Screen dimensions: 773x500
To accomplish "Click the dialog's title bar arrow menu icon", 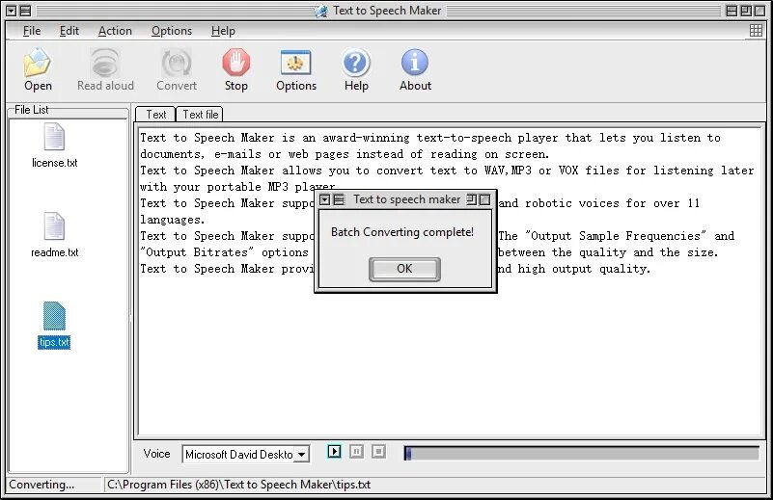I will (325, 199).
